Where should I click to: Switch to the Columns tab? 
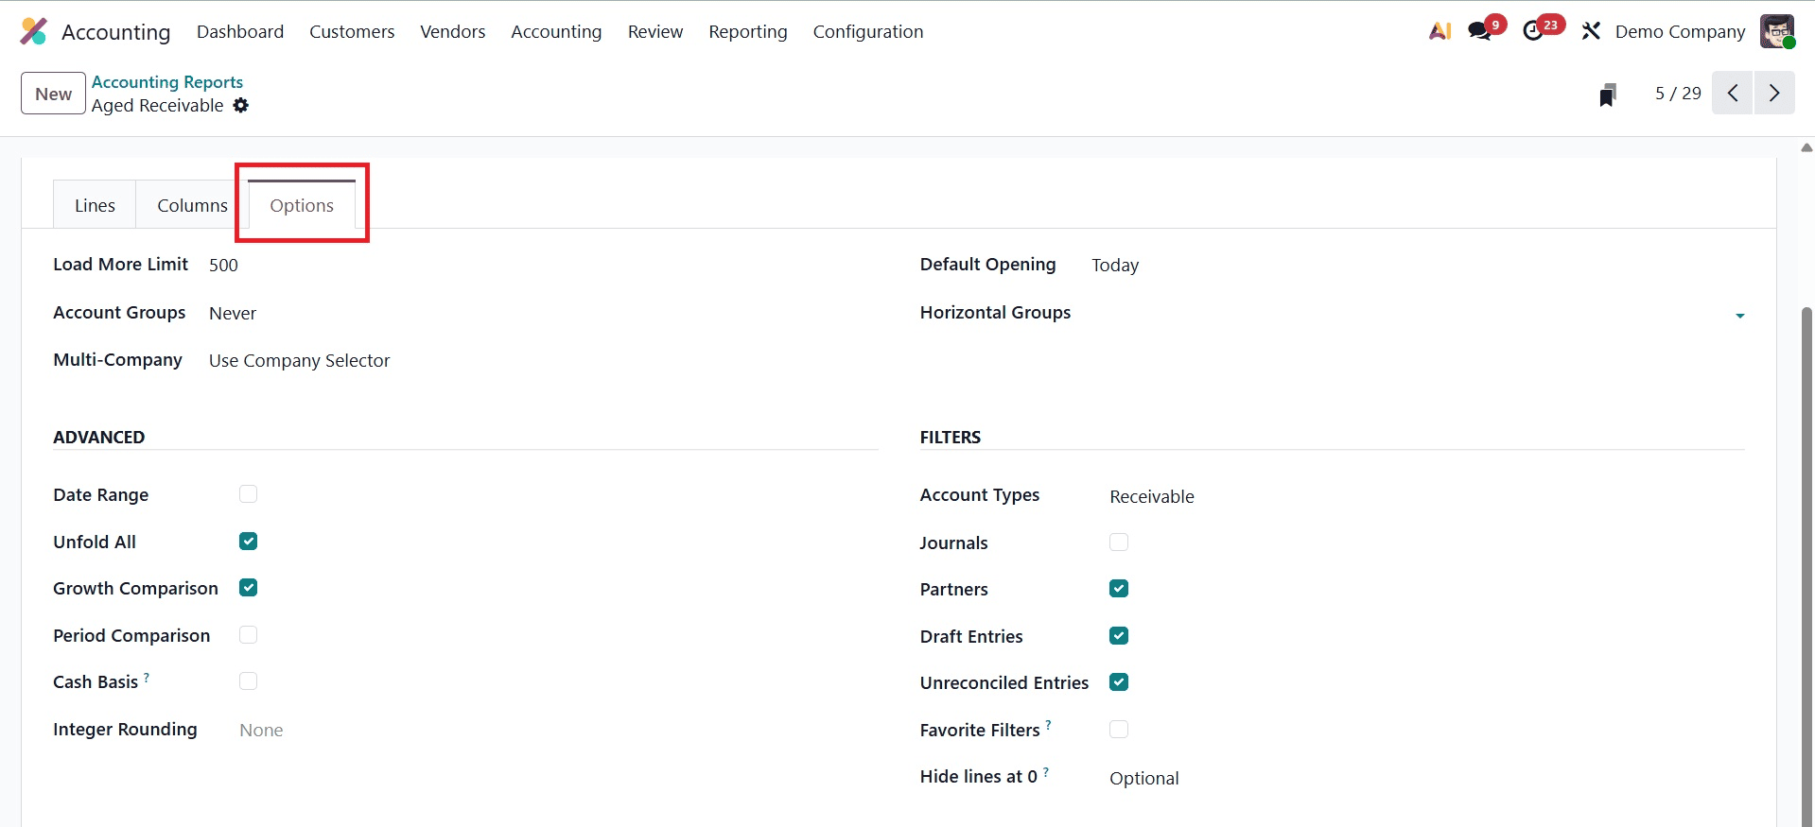pyautogui.click(x=192, y=205)
